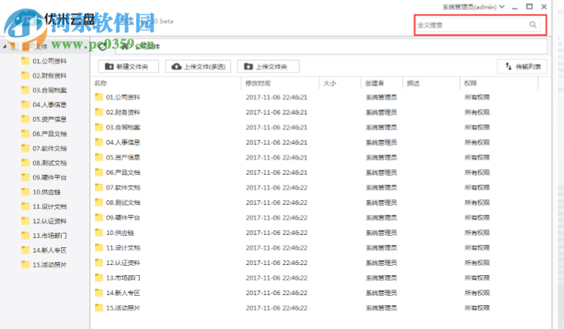
Task: Sort by the 修改时间 column header
Action: [x=258, y=83]
